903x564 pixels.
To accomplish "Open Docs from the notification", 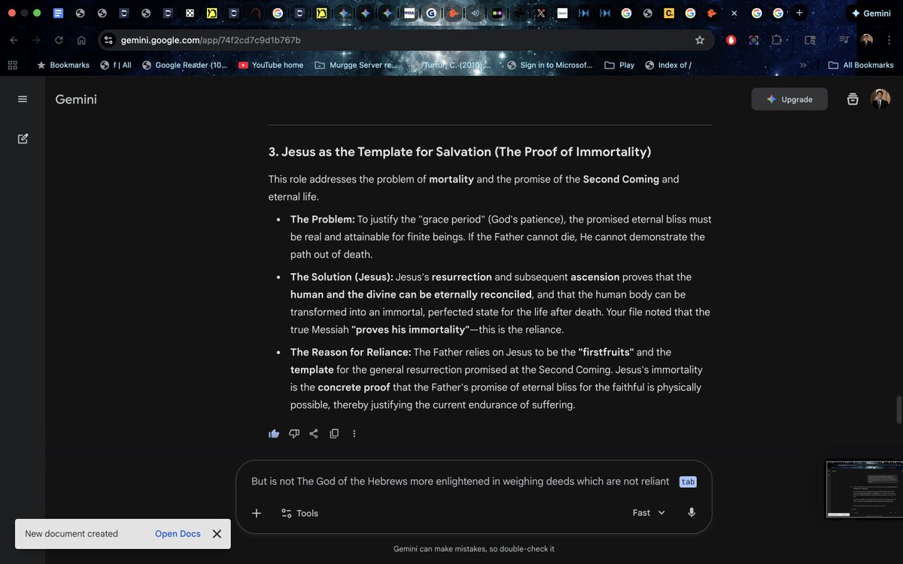I will point(178,534).
